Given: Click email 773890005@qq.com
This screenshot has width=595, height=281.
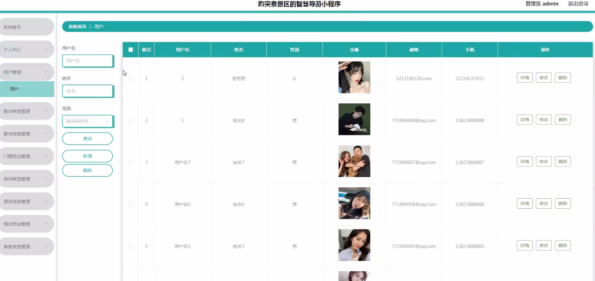Looking at the screenshot, I should tap(414, 246).
